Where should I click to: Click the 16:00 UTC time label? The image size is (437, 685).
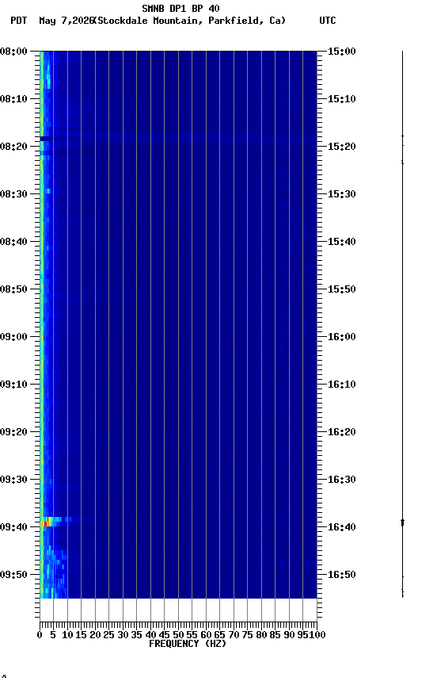342,337
